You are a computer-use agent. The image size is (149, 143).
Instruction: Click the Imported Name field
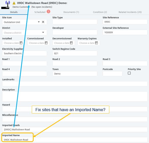(75, 140)
